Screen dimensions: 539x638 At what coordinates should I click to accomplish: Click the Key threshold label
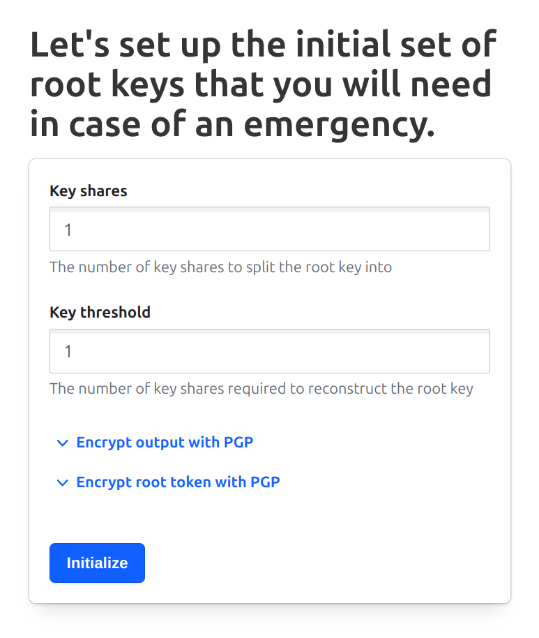coord(100,313)
